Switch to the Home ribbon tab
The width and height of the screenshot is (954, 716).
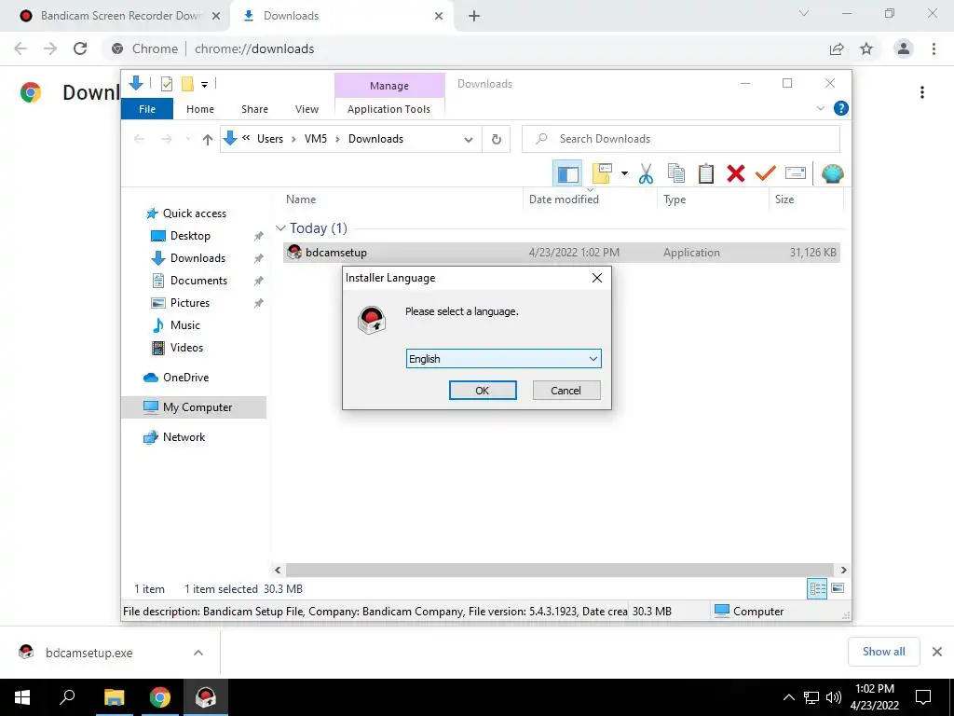click(200, 109)
